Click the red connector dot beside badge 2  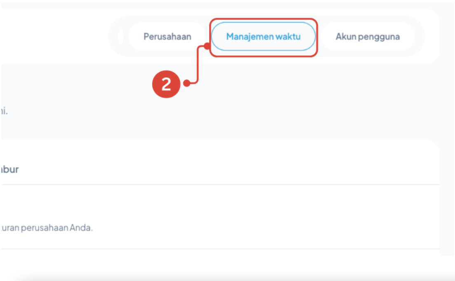coord(186,84)
